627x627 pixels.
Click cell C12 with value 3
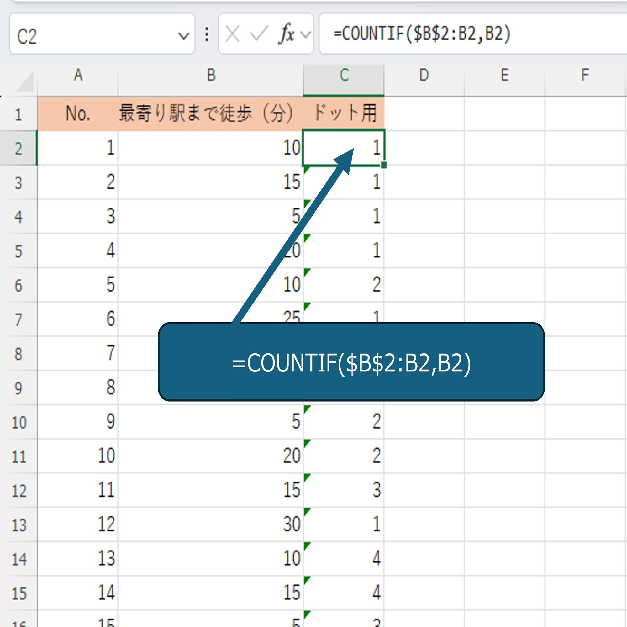click(x=344, y=490)
